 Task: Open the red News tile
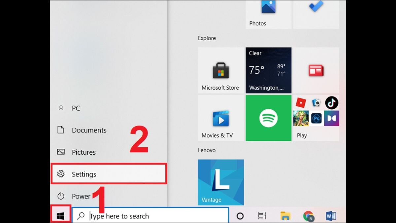click(316, 70)
